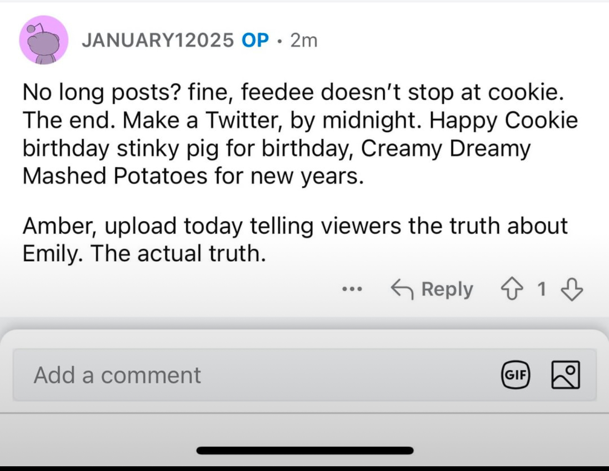Open the JANUARY12025 username link

[x=158, y=40]
